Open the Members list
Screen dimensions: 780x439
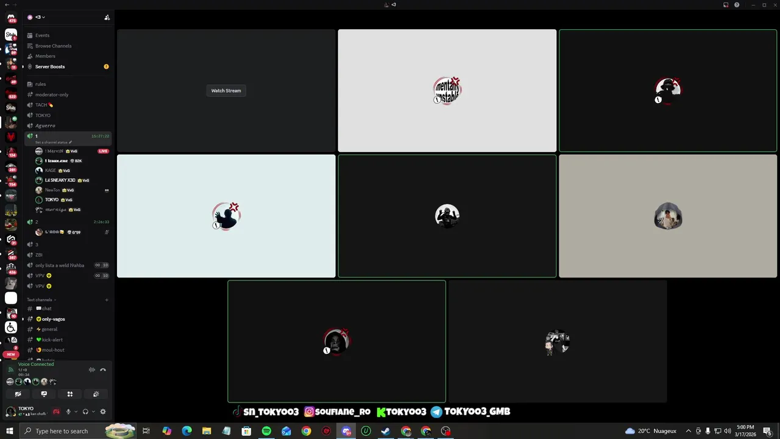[68, 56]
